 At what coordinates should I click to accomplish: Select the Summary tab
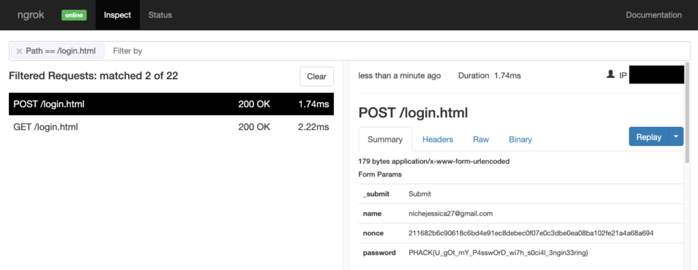pyautogui.click(x=385, y=140)
